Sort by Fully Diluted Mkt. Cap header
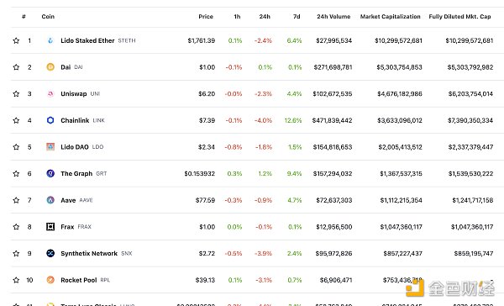This screenshot has width=504, height=306. 459,17
